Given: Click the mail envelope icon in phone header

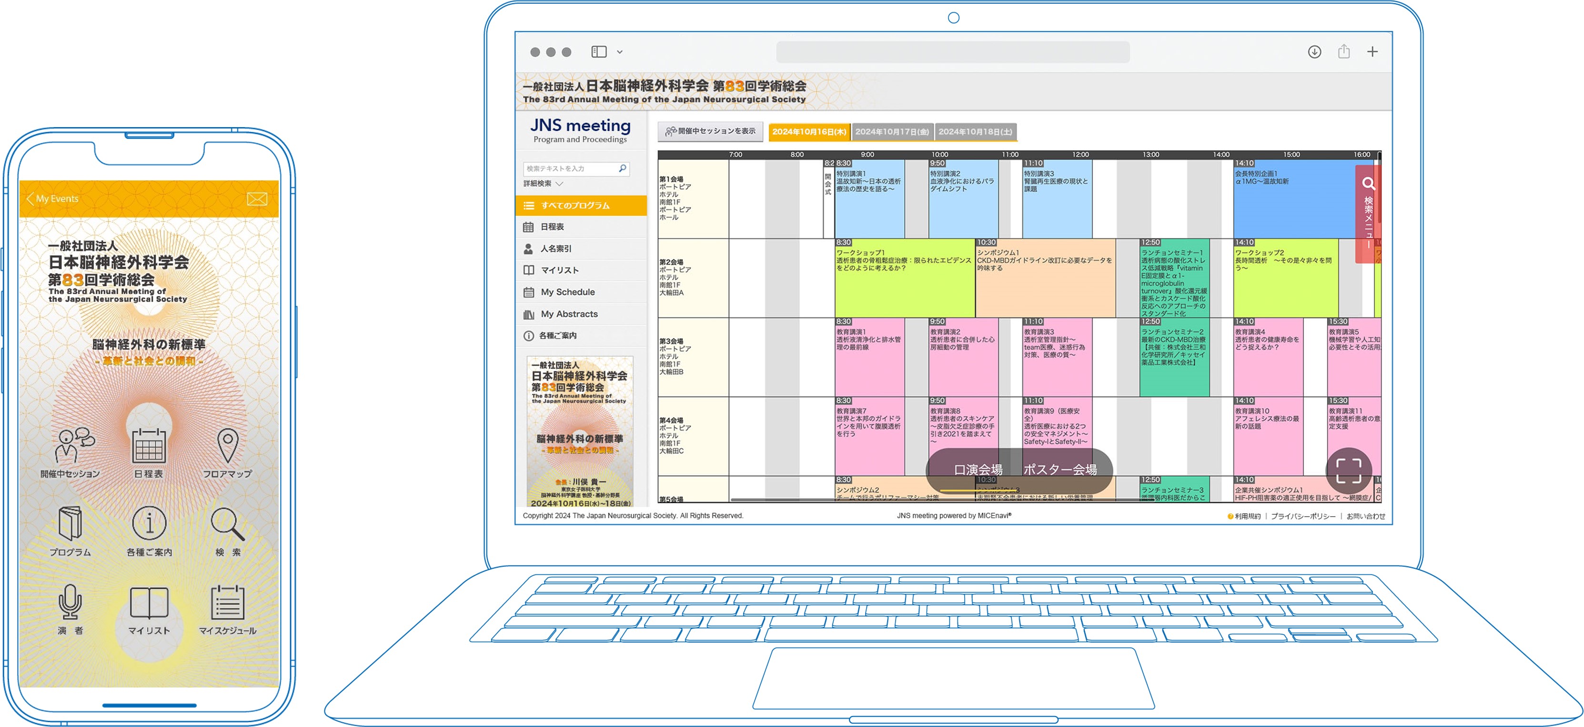Looking at the screenshot, I should pyautogui.click(x=256, y=199).
